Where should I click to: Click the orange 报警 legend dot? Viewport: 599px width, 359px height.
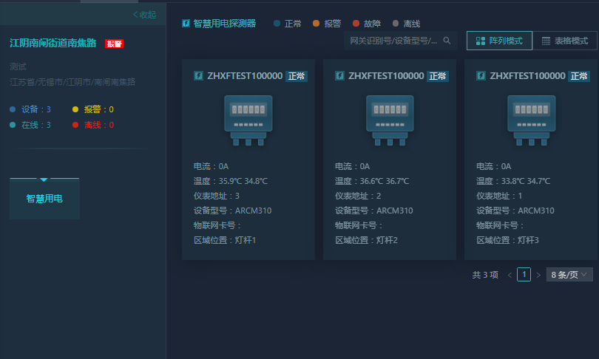point(317,24)
